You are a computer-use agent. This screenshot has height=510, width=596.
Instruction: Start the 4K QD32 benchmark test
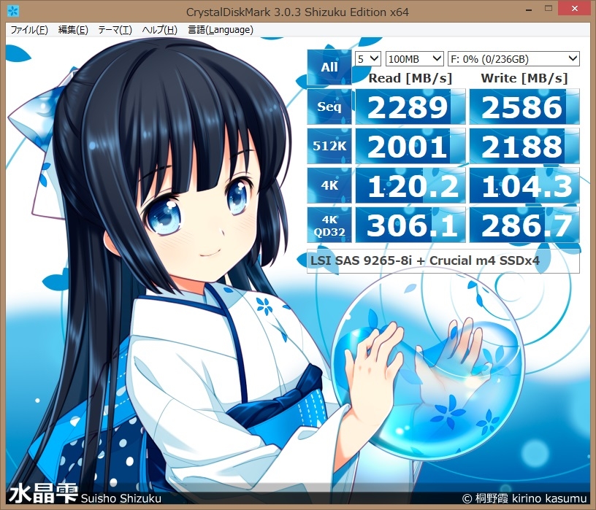(329, 225)
